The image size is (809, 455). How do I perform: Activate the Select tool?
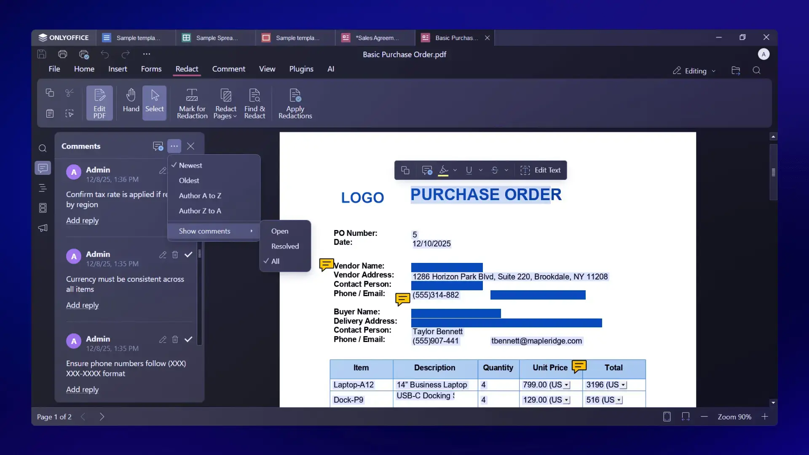155,103
